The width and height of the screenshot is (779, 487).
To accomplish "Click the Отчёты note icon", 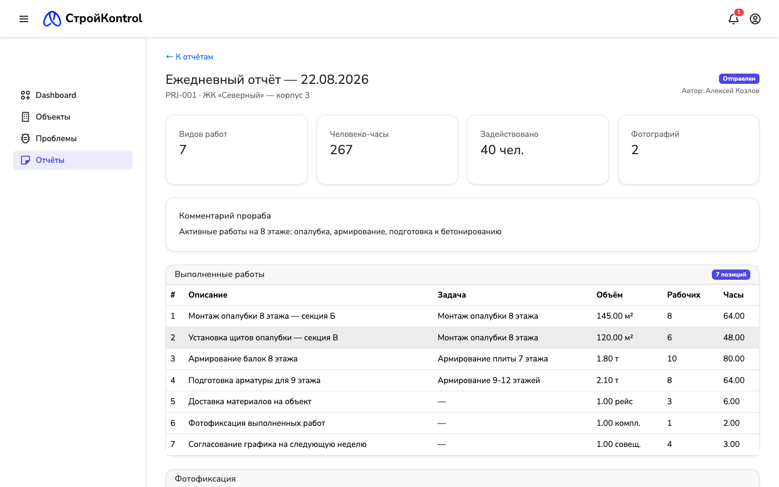I will [25, 160].
